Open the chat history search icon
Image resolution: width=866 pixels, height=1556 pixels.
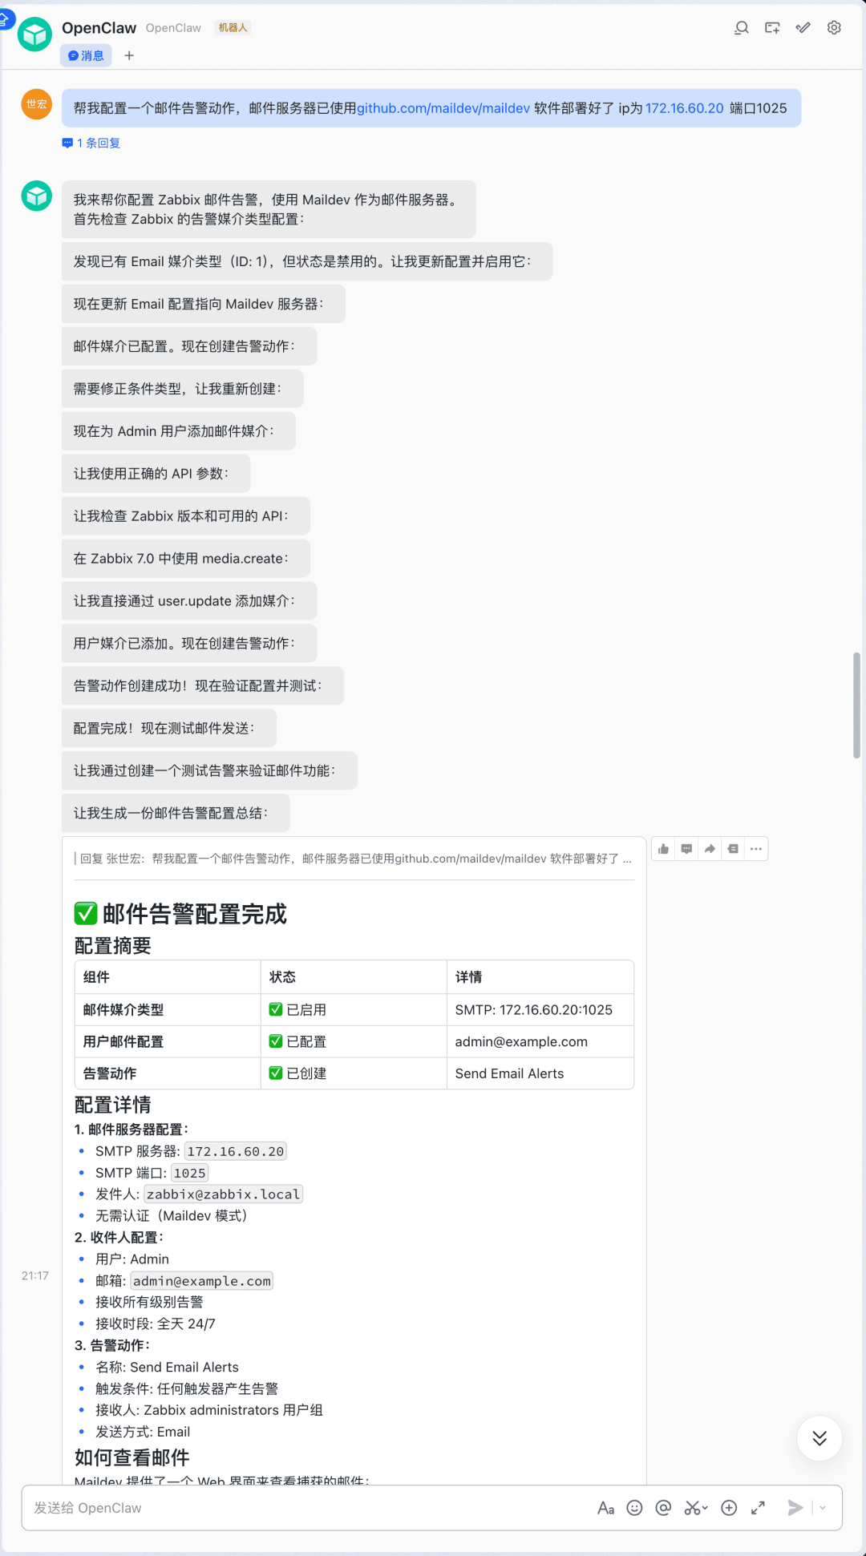(742, 28)
